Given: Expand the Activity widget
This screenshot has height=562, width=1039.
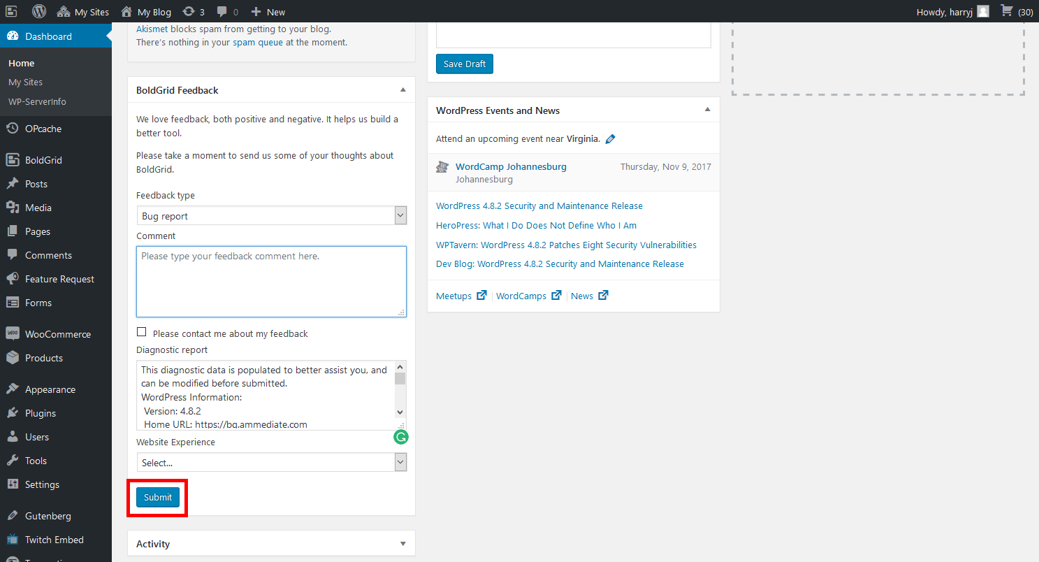Looking at the screenshot, I should [402, 544].
